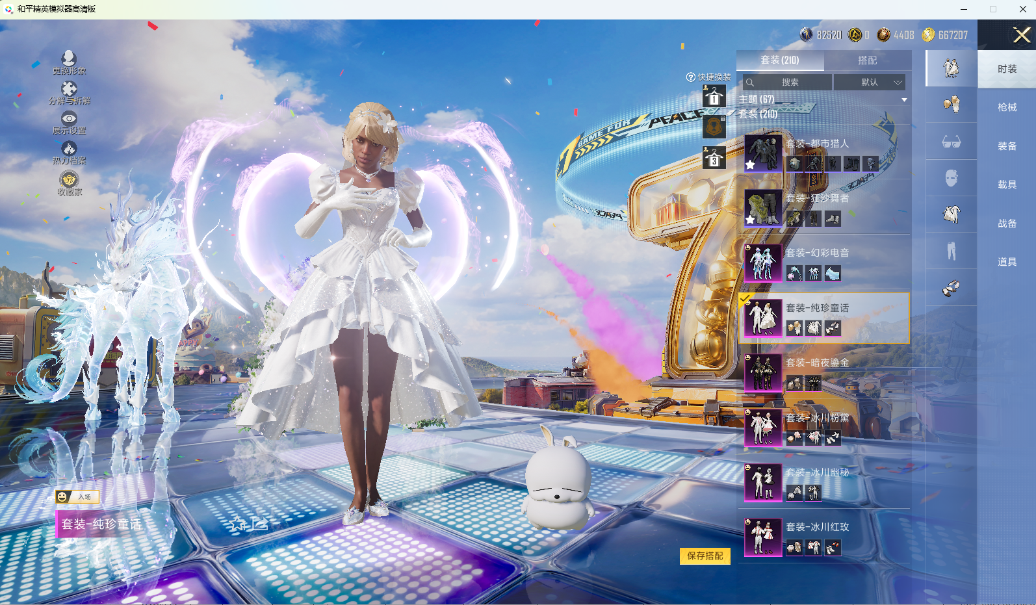Image resolution: width=1036 pixels, height=605 pixels.
Task: Switch to quick outfit slot 3
Action: 714,158
